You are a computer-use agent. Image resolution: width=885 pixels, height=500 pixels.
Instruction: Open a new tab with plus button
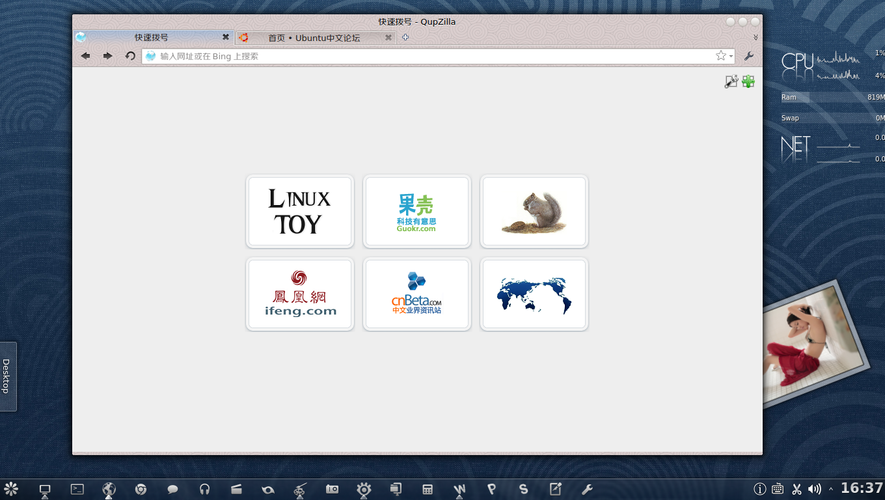[x=405, y=37]
